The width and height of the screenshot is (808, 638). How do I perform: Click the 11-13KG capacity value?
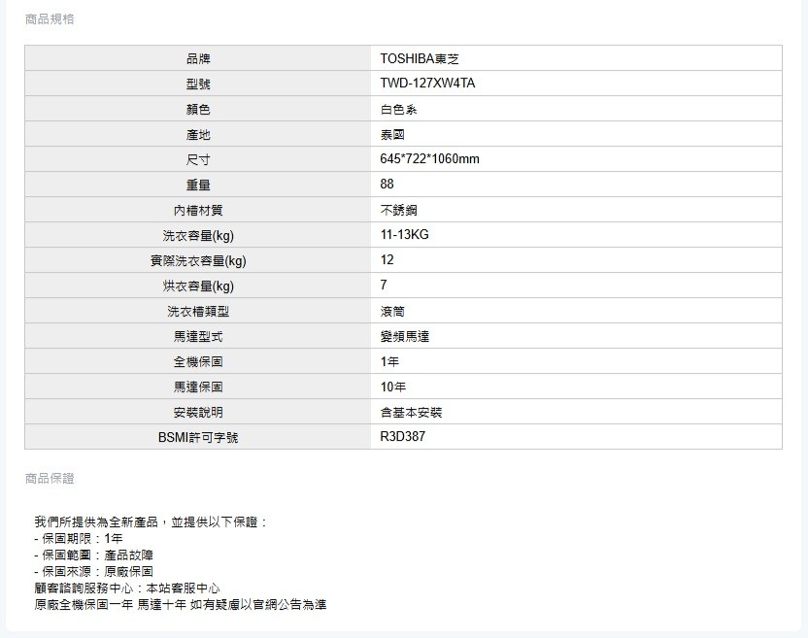pyautogui.click(x=404, y=234)
